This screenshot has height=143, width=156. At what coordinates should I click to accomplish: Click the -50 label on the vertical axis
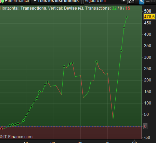(147, 137)
